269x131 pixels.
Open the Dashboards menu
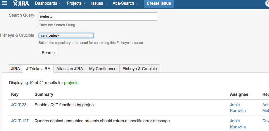point(48,3)
